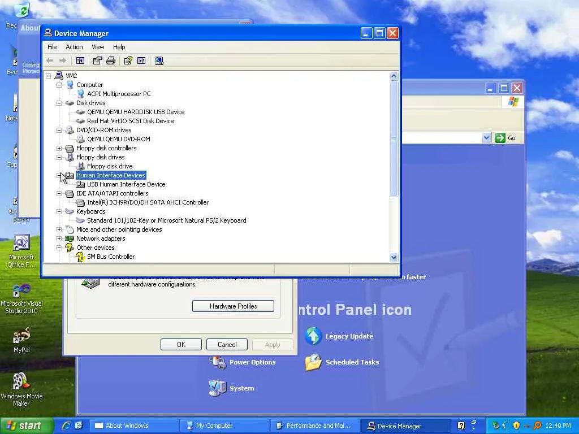Switch to About Windows taskbar button
Screen dimensions: 579x434
point(135,426)
